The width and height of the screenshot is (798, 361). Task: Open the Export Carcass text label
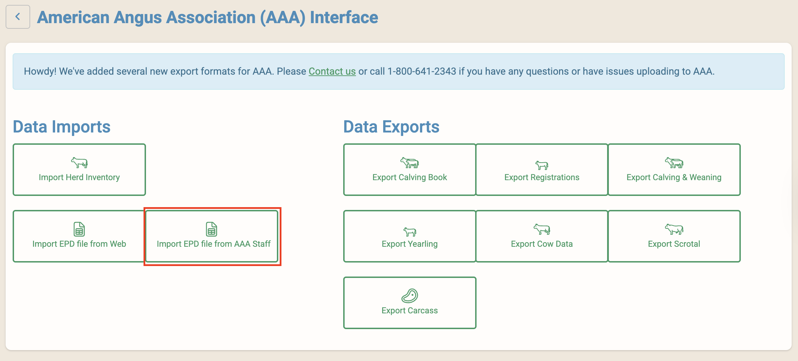point(410,311)
